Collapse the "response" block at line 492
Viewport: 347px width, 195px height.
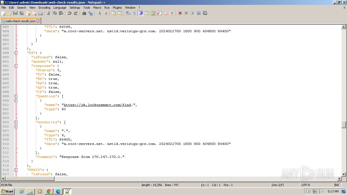click(16, 66)
